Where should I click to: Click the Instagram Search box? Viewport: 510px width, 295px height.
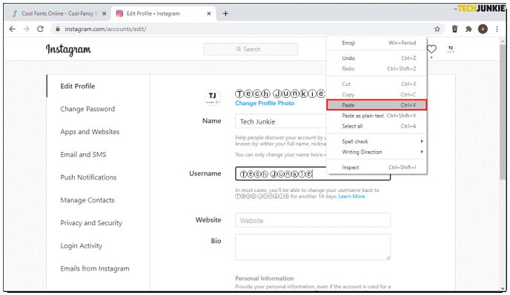coord(251,49)
